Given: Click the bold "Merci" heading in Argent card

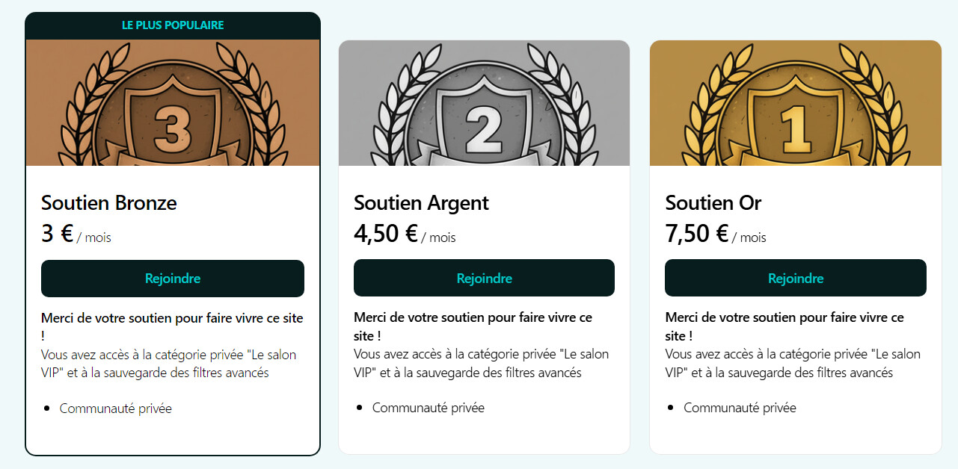Looking at the screenshot, I should click(x=473, y=318).
